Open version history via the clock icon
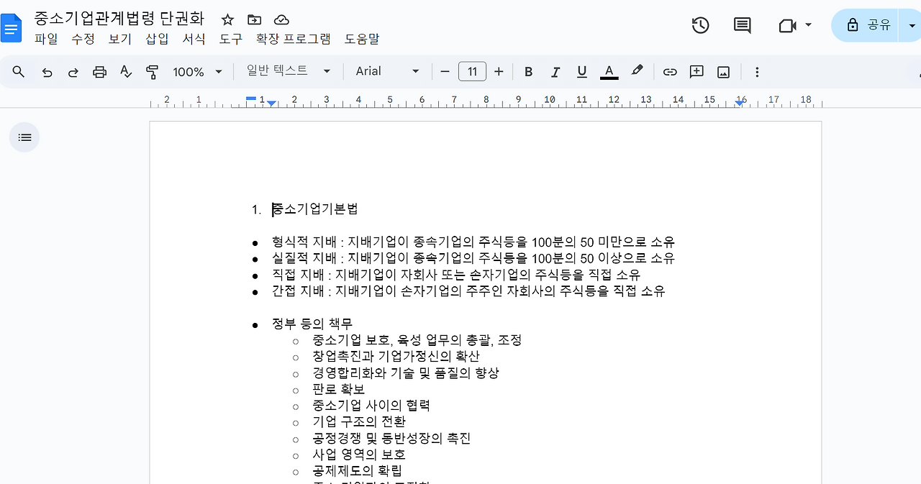This screenshot has height=484, width=921. coord(699,25)
